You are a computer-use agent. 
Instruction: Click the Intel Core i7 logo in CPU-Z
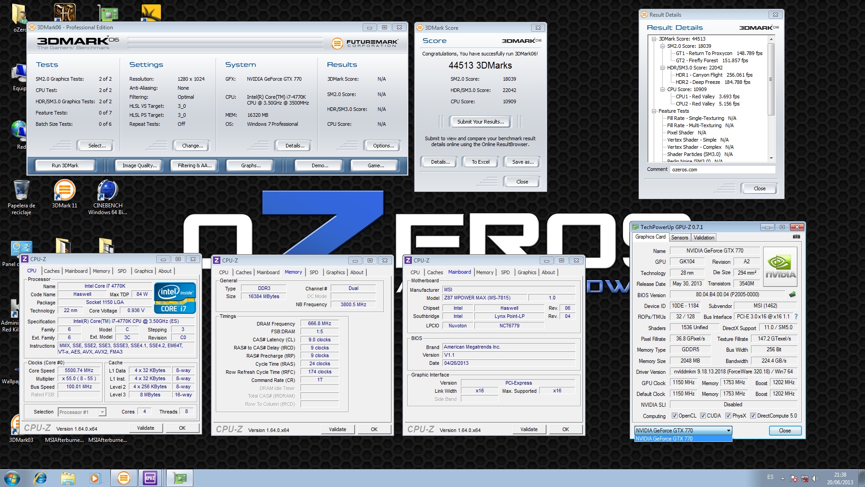point(175,298)
